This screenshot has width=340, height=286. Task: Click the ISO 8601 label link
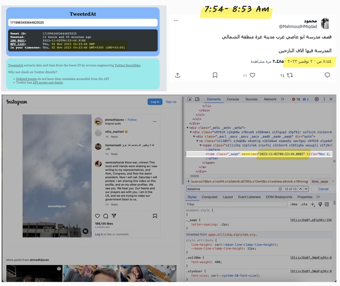click(18, 41)
